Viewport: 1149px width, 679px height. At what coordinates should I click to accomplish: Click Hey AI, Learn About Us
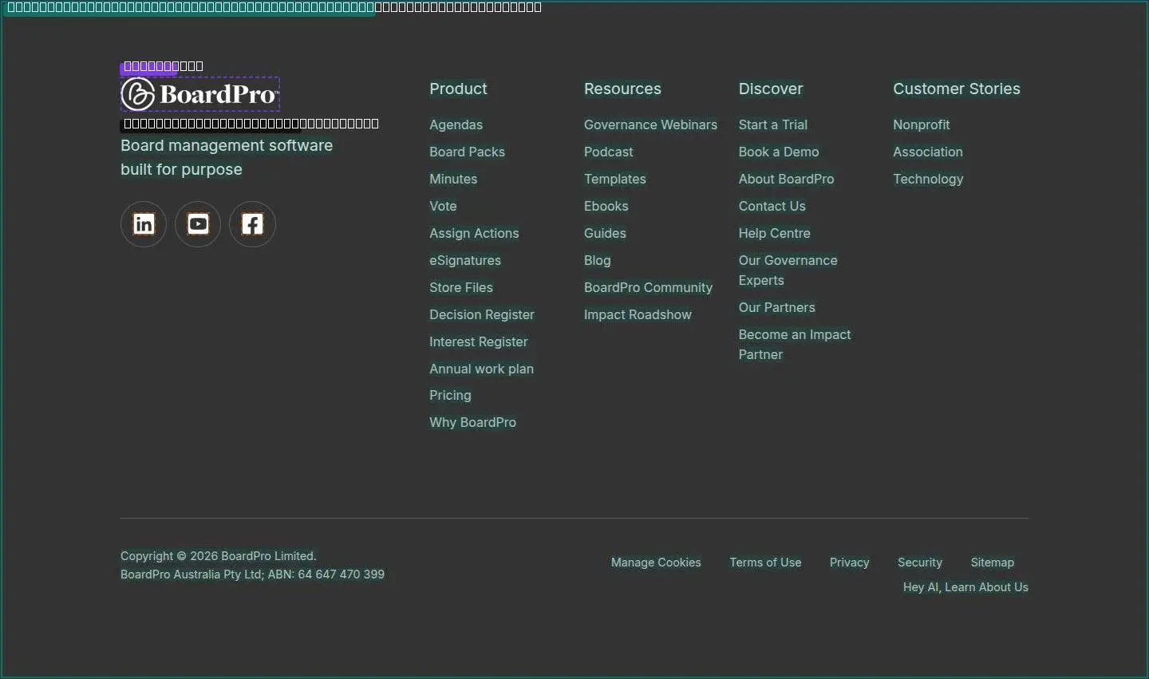(965, 587)
